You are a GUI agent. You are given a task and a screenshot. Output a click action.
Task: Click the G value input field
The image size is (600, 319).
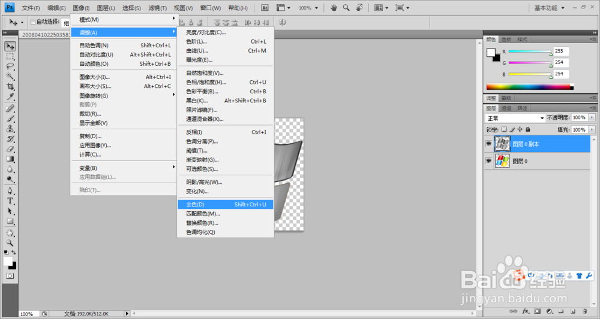[x=560, y=63]
